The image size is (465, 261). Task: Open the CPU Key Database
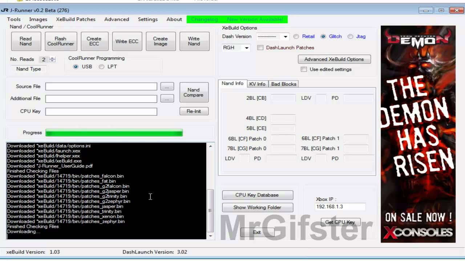click(257, 195)
